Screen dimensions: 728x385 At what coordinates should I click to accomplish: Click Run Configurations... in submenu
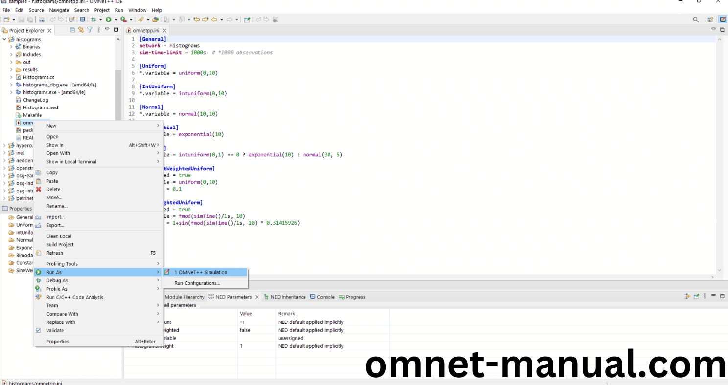coord(197,283)
